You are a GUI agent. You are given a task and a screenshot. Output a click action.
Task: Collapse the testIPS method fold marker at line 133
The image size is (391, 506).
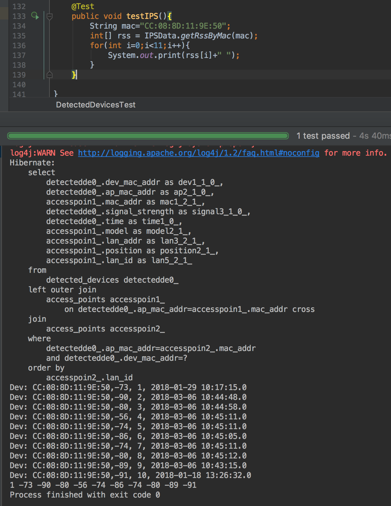49,16
